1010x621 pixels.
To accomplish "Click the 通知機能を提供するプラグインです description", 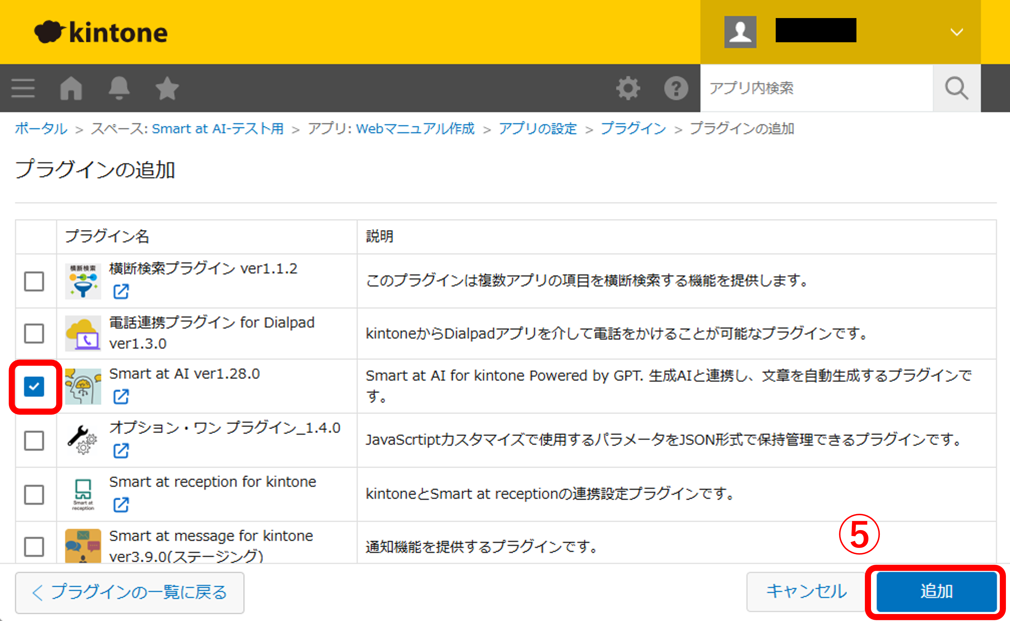I will [x=483, y=547].
